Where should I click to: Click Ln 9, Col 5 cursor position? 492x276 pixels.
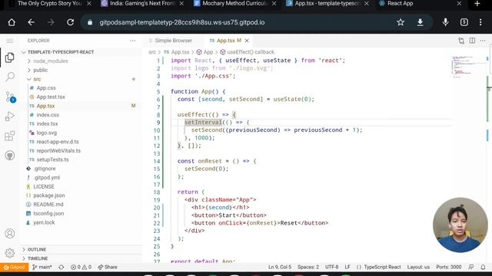(x=280, y=268)
